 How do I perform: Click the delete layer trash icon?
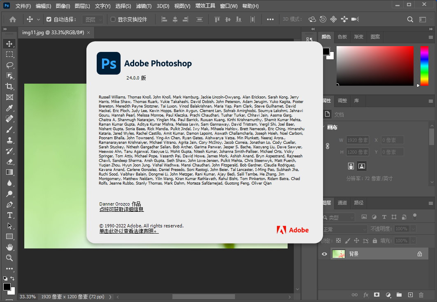[421, 295]
